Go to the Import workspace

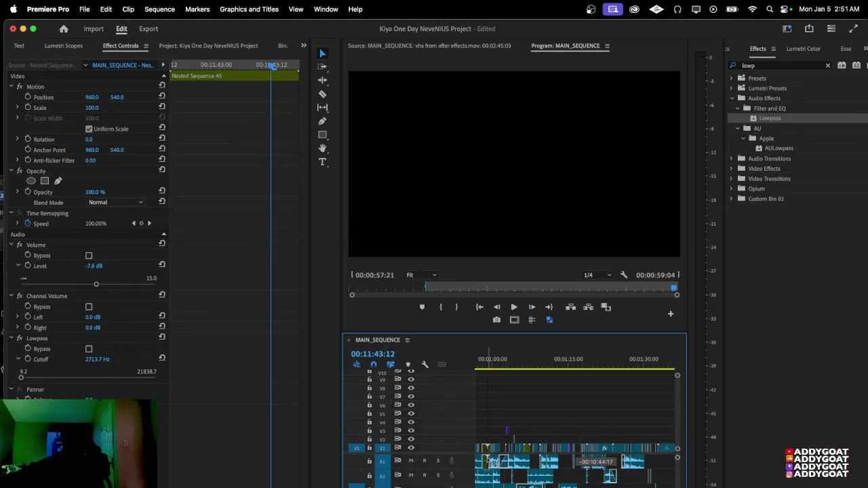point(94,29)
